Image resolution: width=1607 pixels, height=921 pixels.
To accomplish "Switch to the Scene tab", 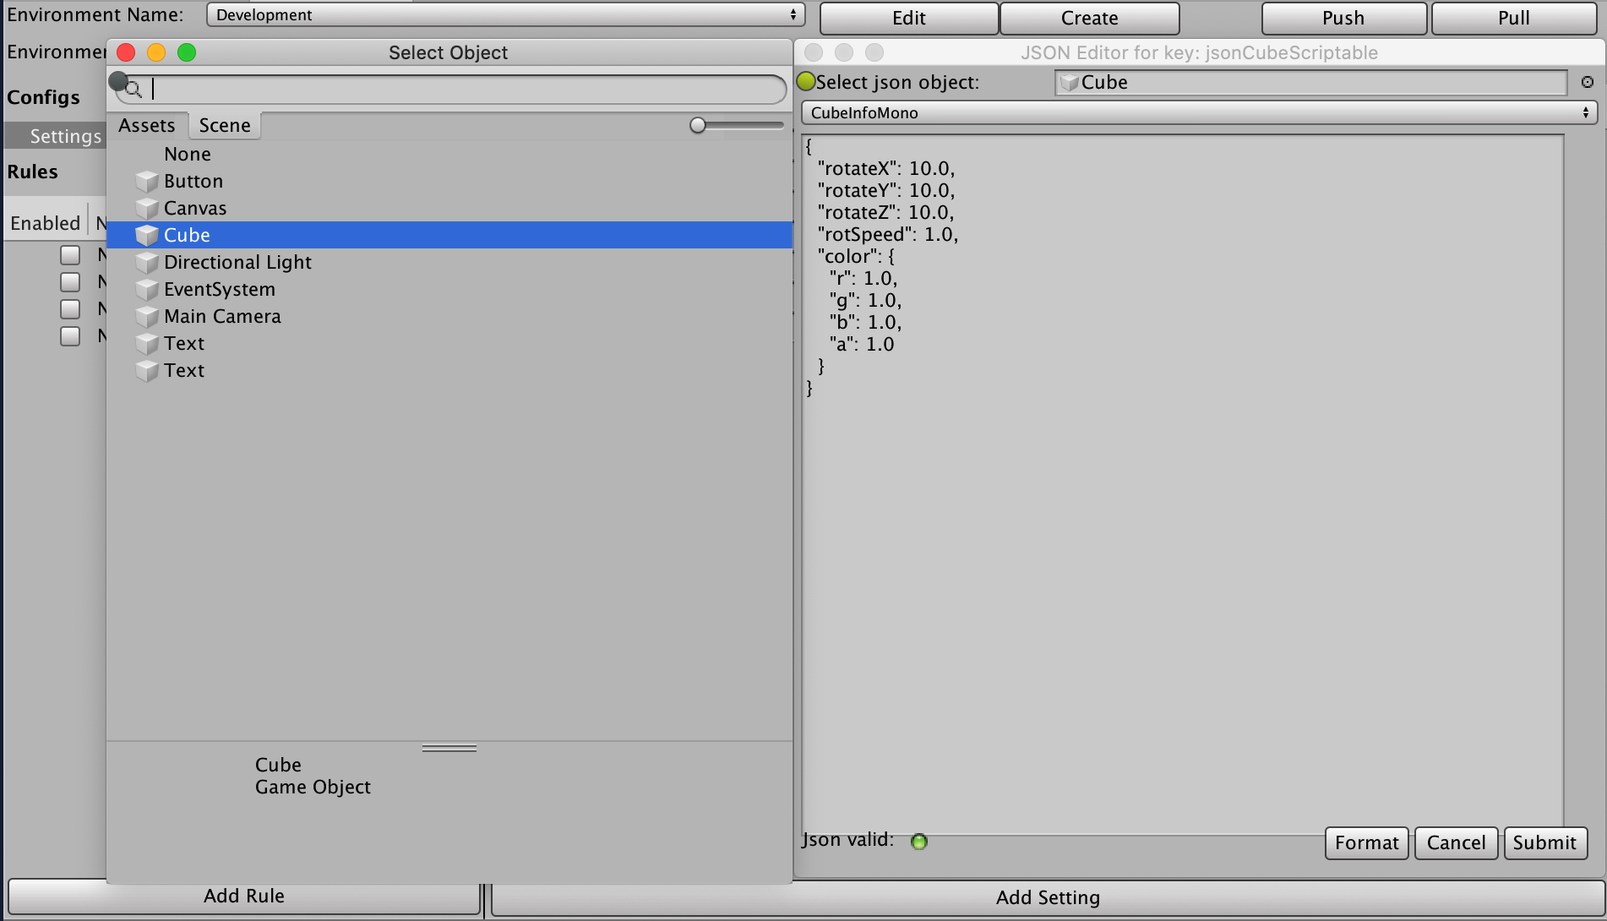I will 223,125.
